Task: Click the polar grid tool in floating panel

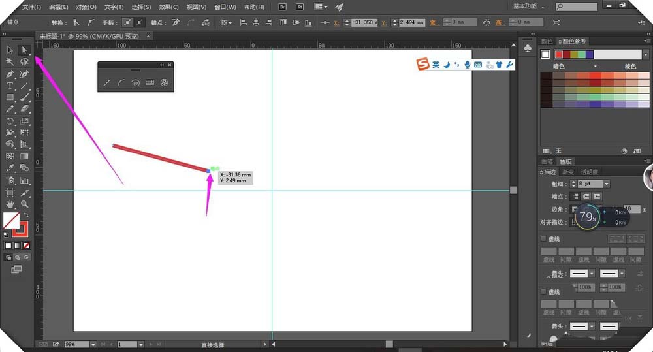Action: 165,83
